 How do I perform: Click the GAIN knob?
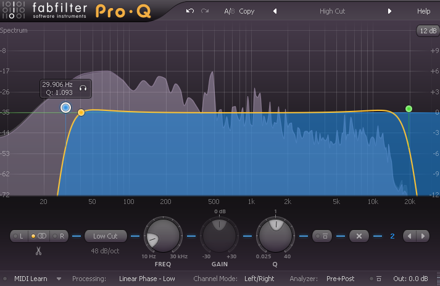tap(219, 235)
